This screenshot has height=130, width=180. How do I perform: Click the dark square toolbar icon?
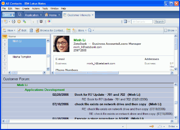tap(41, 21)
